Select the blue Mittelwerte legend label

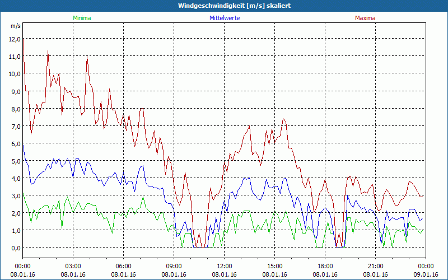pos(224,18)
